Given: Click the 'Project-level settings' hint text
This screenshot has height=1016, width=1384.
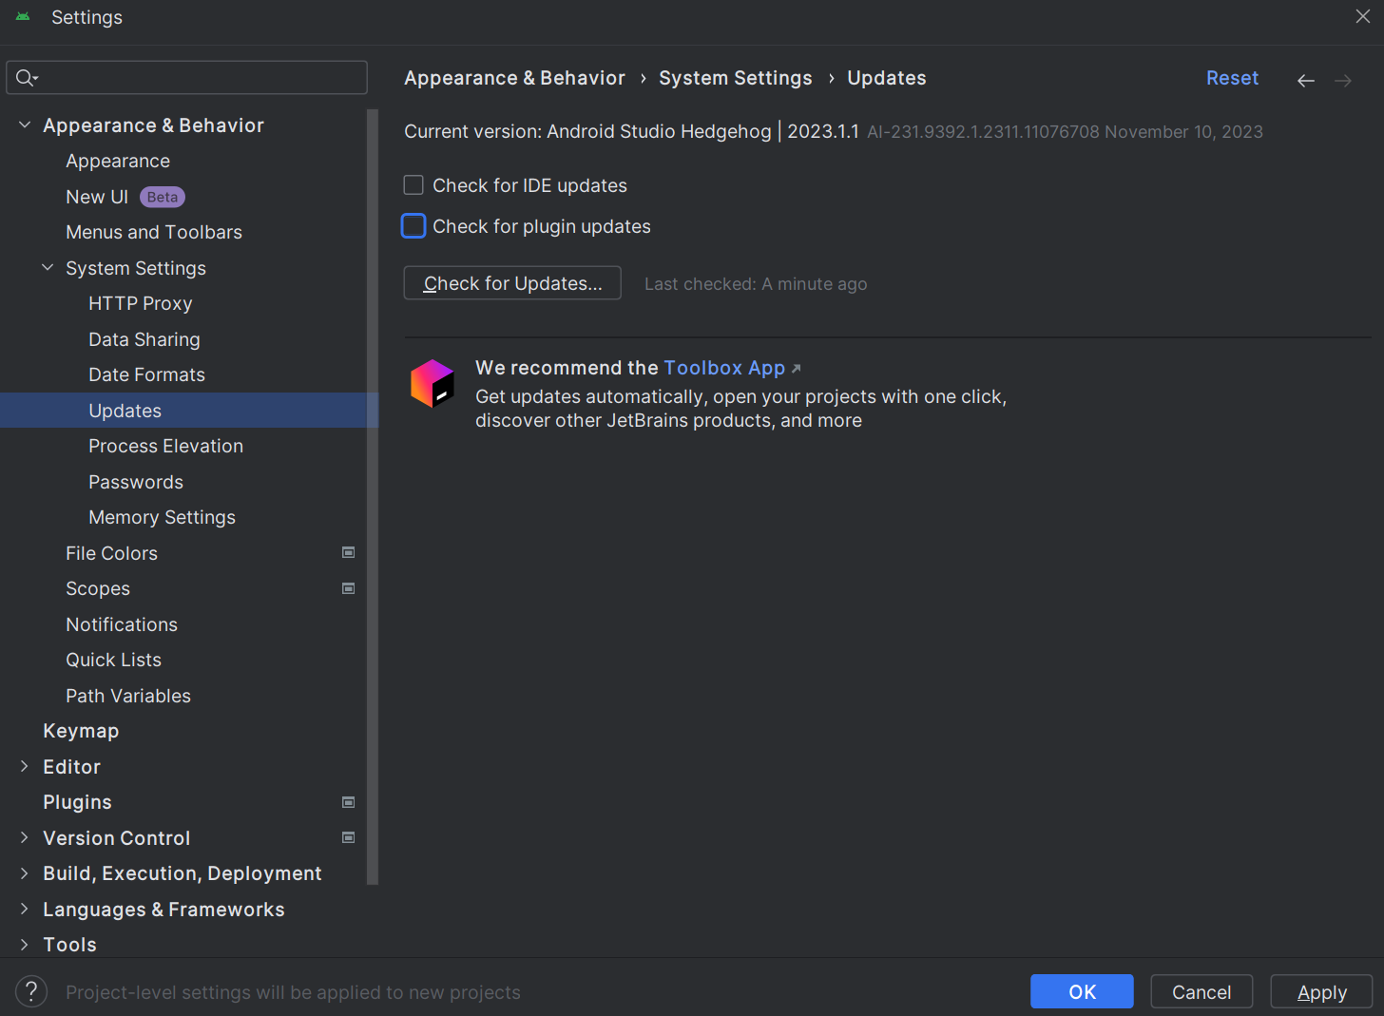Looking at the screenshot, I should pos(293,992).
